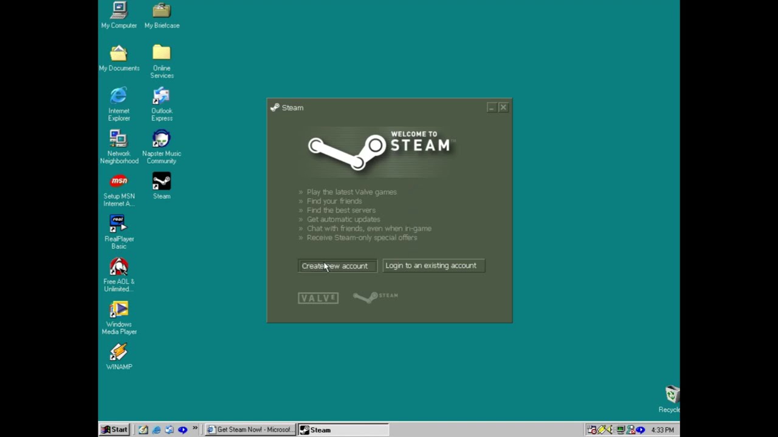The image size is (778, 437).
Task: Activate Steam taskbar button
Action: pyautogui.click(x=343, y=430)
